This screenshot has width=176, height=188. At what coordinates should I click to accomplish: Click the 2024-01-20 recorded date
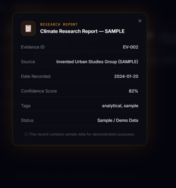[x=126, y=76]
